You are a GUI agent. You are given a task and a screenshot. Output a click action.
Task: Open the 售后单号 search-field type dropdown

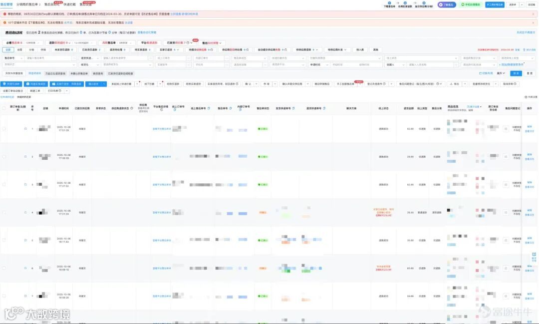pyautogui.click(x=13, y=58)
